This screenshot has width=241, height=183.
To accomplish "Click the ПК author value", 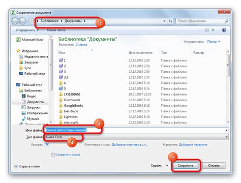I will 47,144.
